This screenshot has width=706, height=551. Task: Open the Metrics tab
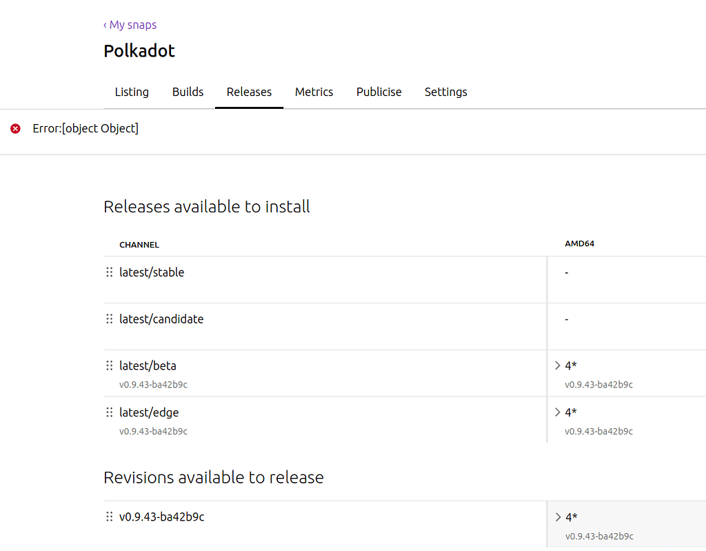click(x=314, y=92)
